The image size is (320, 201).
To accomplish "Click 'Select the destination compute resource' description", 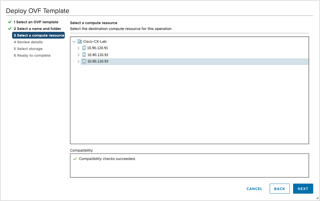I will [121, 29].
